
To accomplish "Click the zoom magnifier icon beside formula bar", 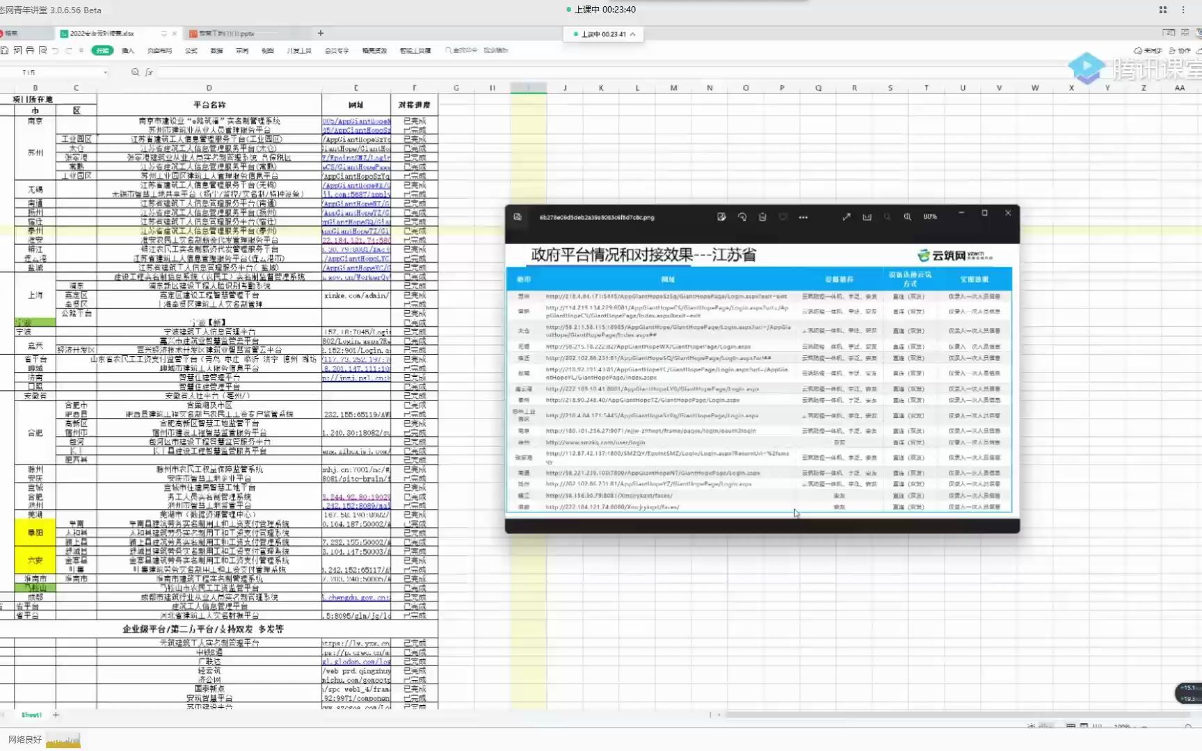I will (135, 72).
